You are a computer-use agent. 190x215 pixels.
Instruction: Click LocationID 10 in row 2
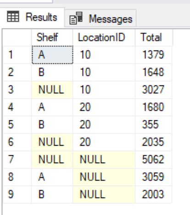click(104, 72)
